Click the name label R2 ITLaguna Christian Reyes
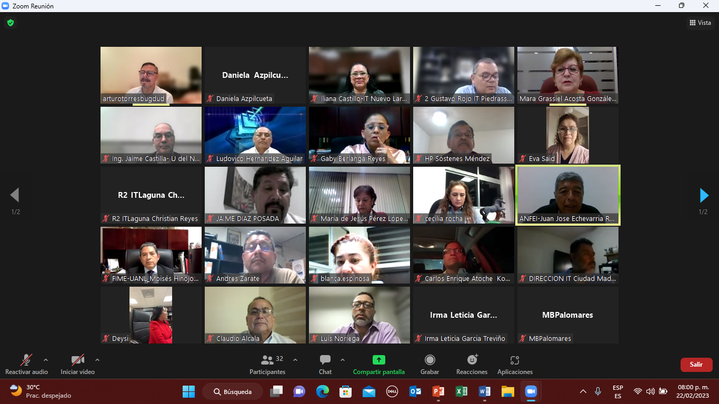 click(x=155, y=219)
